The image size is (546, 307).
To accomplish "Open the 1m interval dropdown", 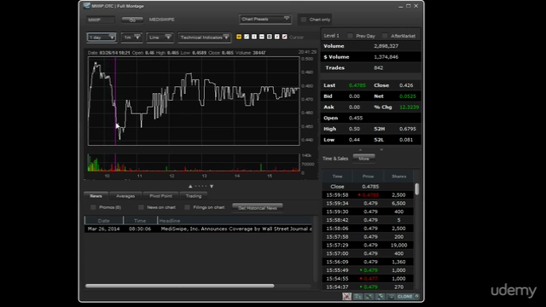I will tap(131, 38).
